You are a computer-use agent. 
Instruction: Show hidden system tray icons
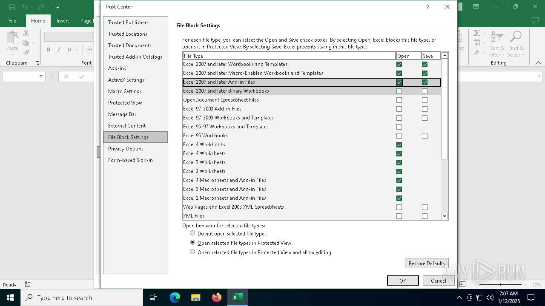pyautogui.click(x=459, y=297)
